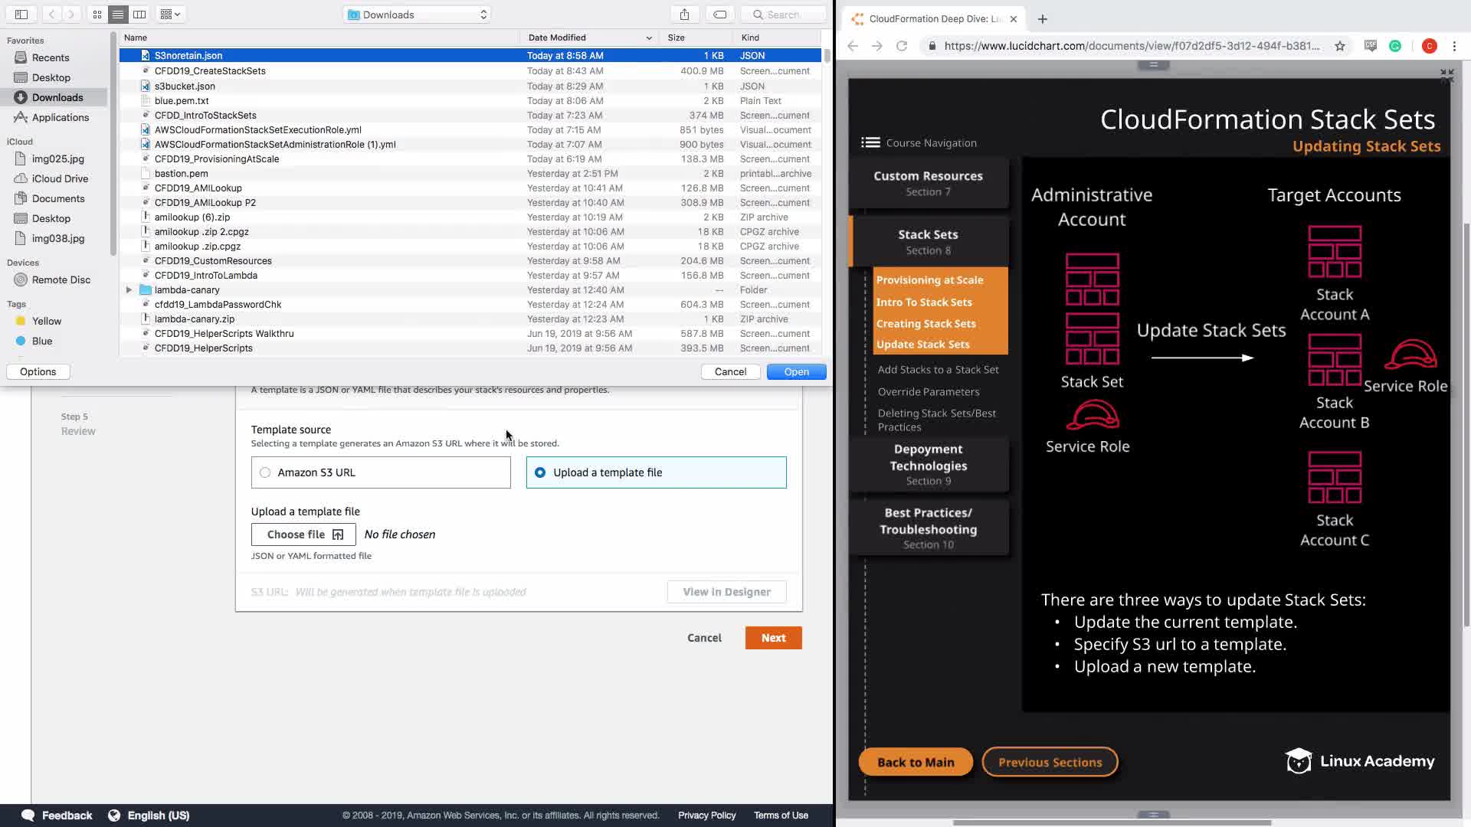The width and height of the screenshot is (1471, 827).
Task: Click Open in the file dialog
Action: [x=796, y=371]
